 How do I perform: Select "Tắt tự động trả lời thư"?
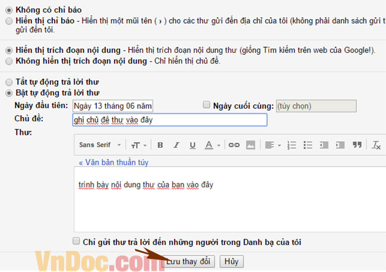point(9,82)
